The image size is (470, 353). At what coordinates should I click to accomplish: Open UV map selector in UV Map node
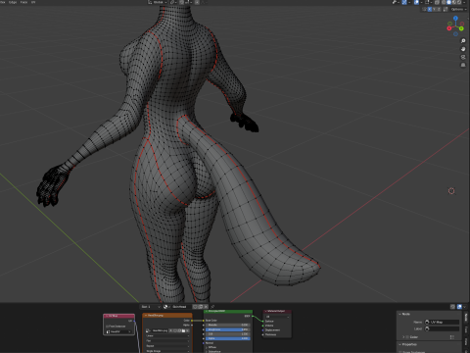coord(118,331)
